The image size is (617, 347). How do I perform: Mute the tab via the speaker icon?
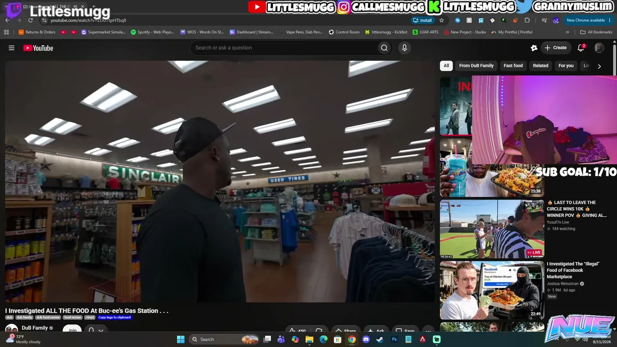[x=75, y=7]
